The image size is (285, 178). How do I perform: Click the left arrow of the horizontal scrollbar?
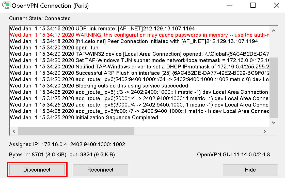pos(14,131)
